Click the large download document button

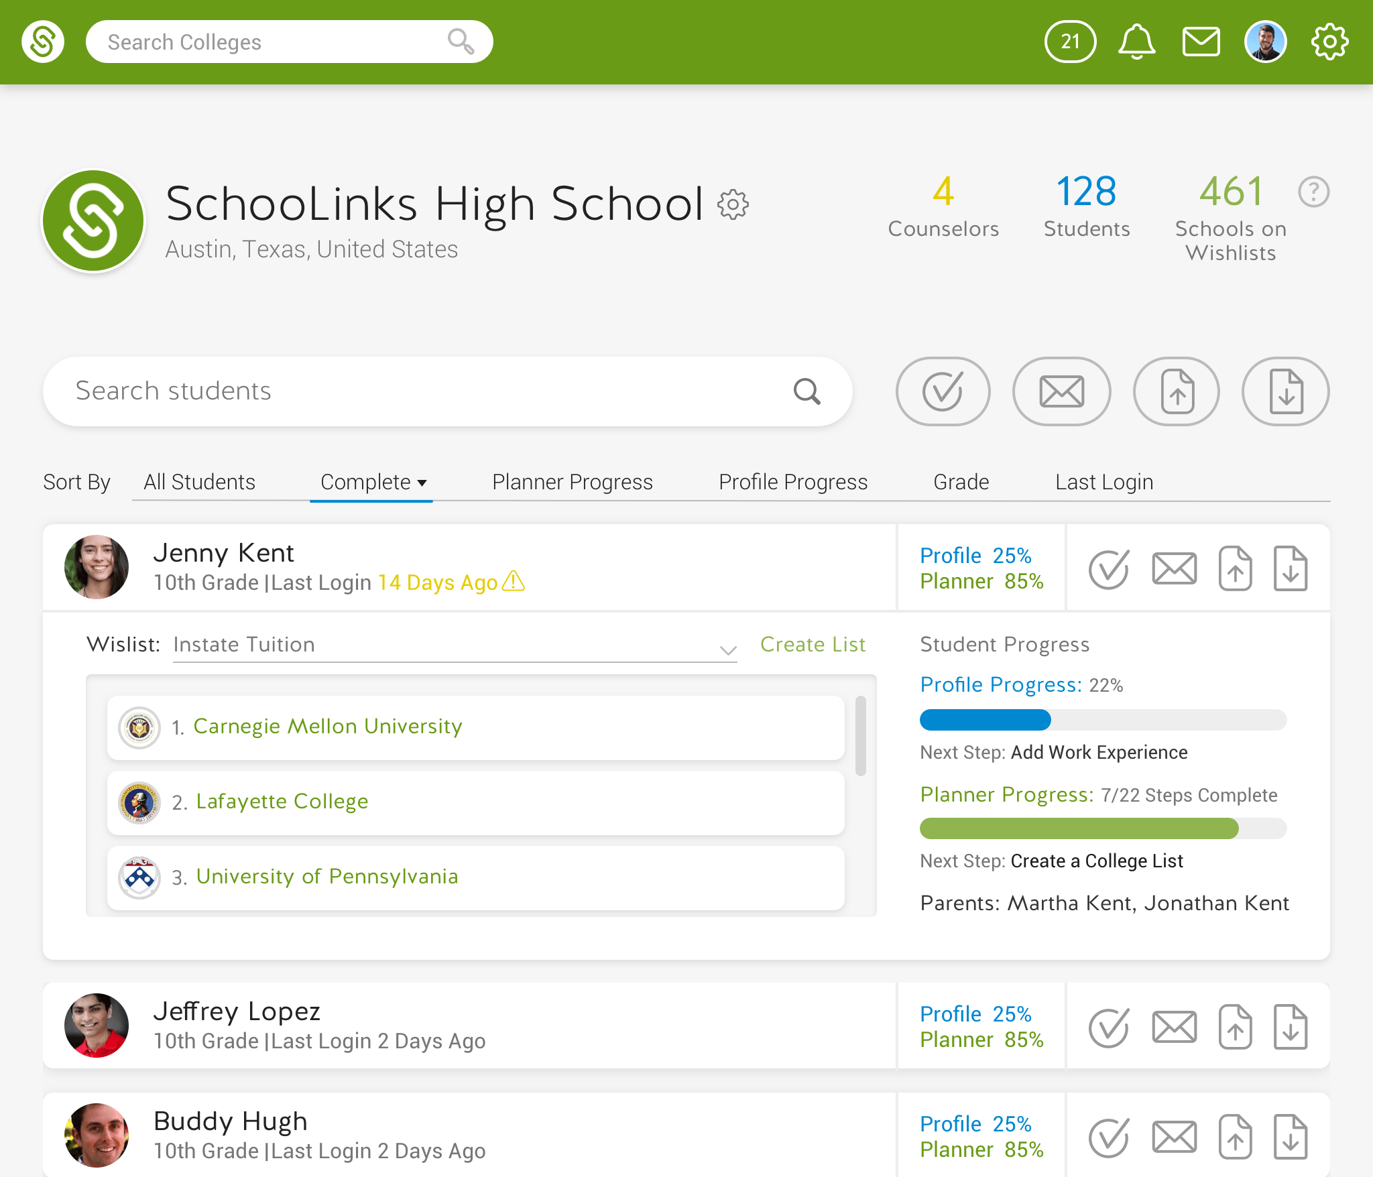[1286, 391]
